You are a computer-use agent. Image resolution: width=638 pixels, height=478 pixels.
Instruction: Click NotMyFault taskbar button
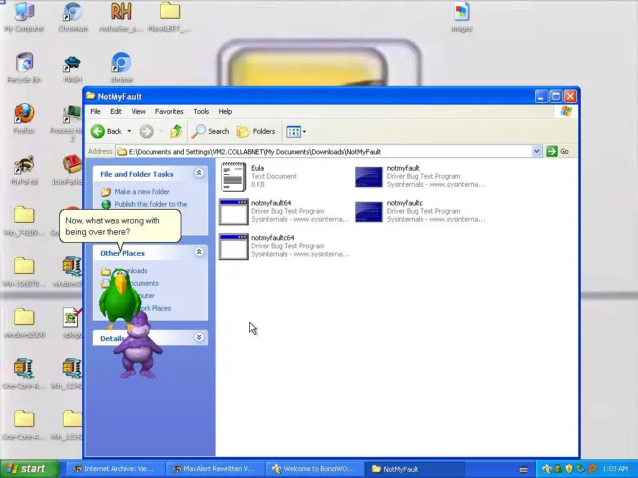[414, 469]
